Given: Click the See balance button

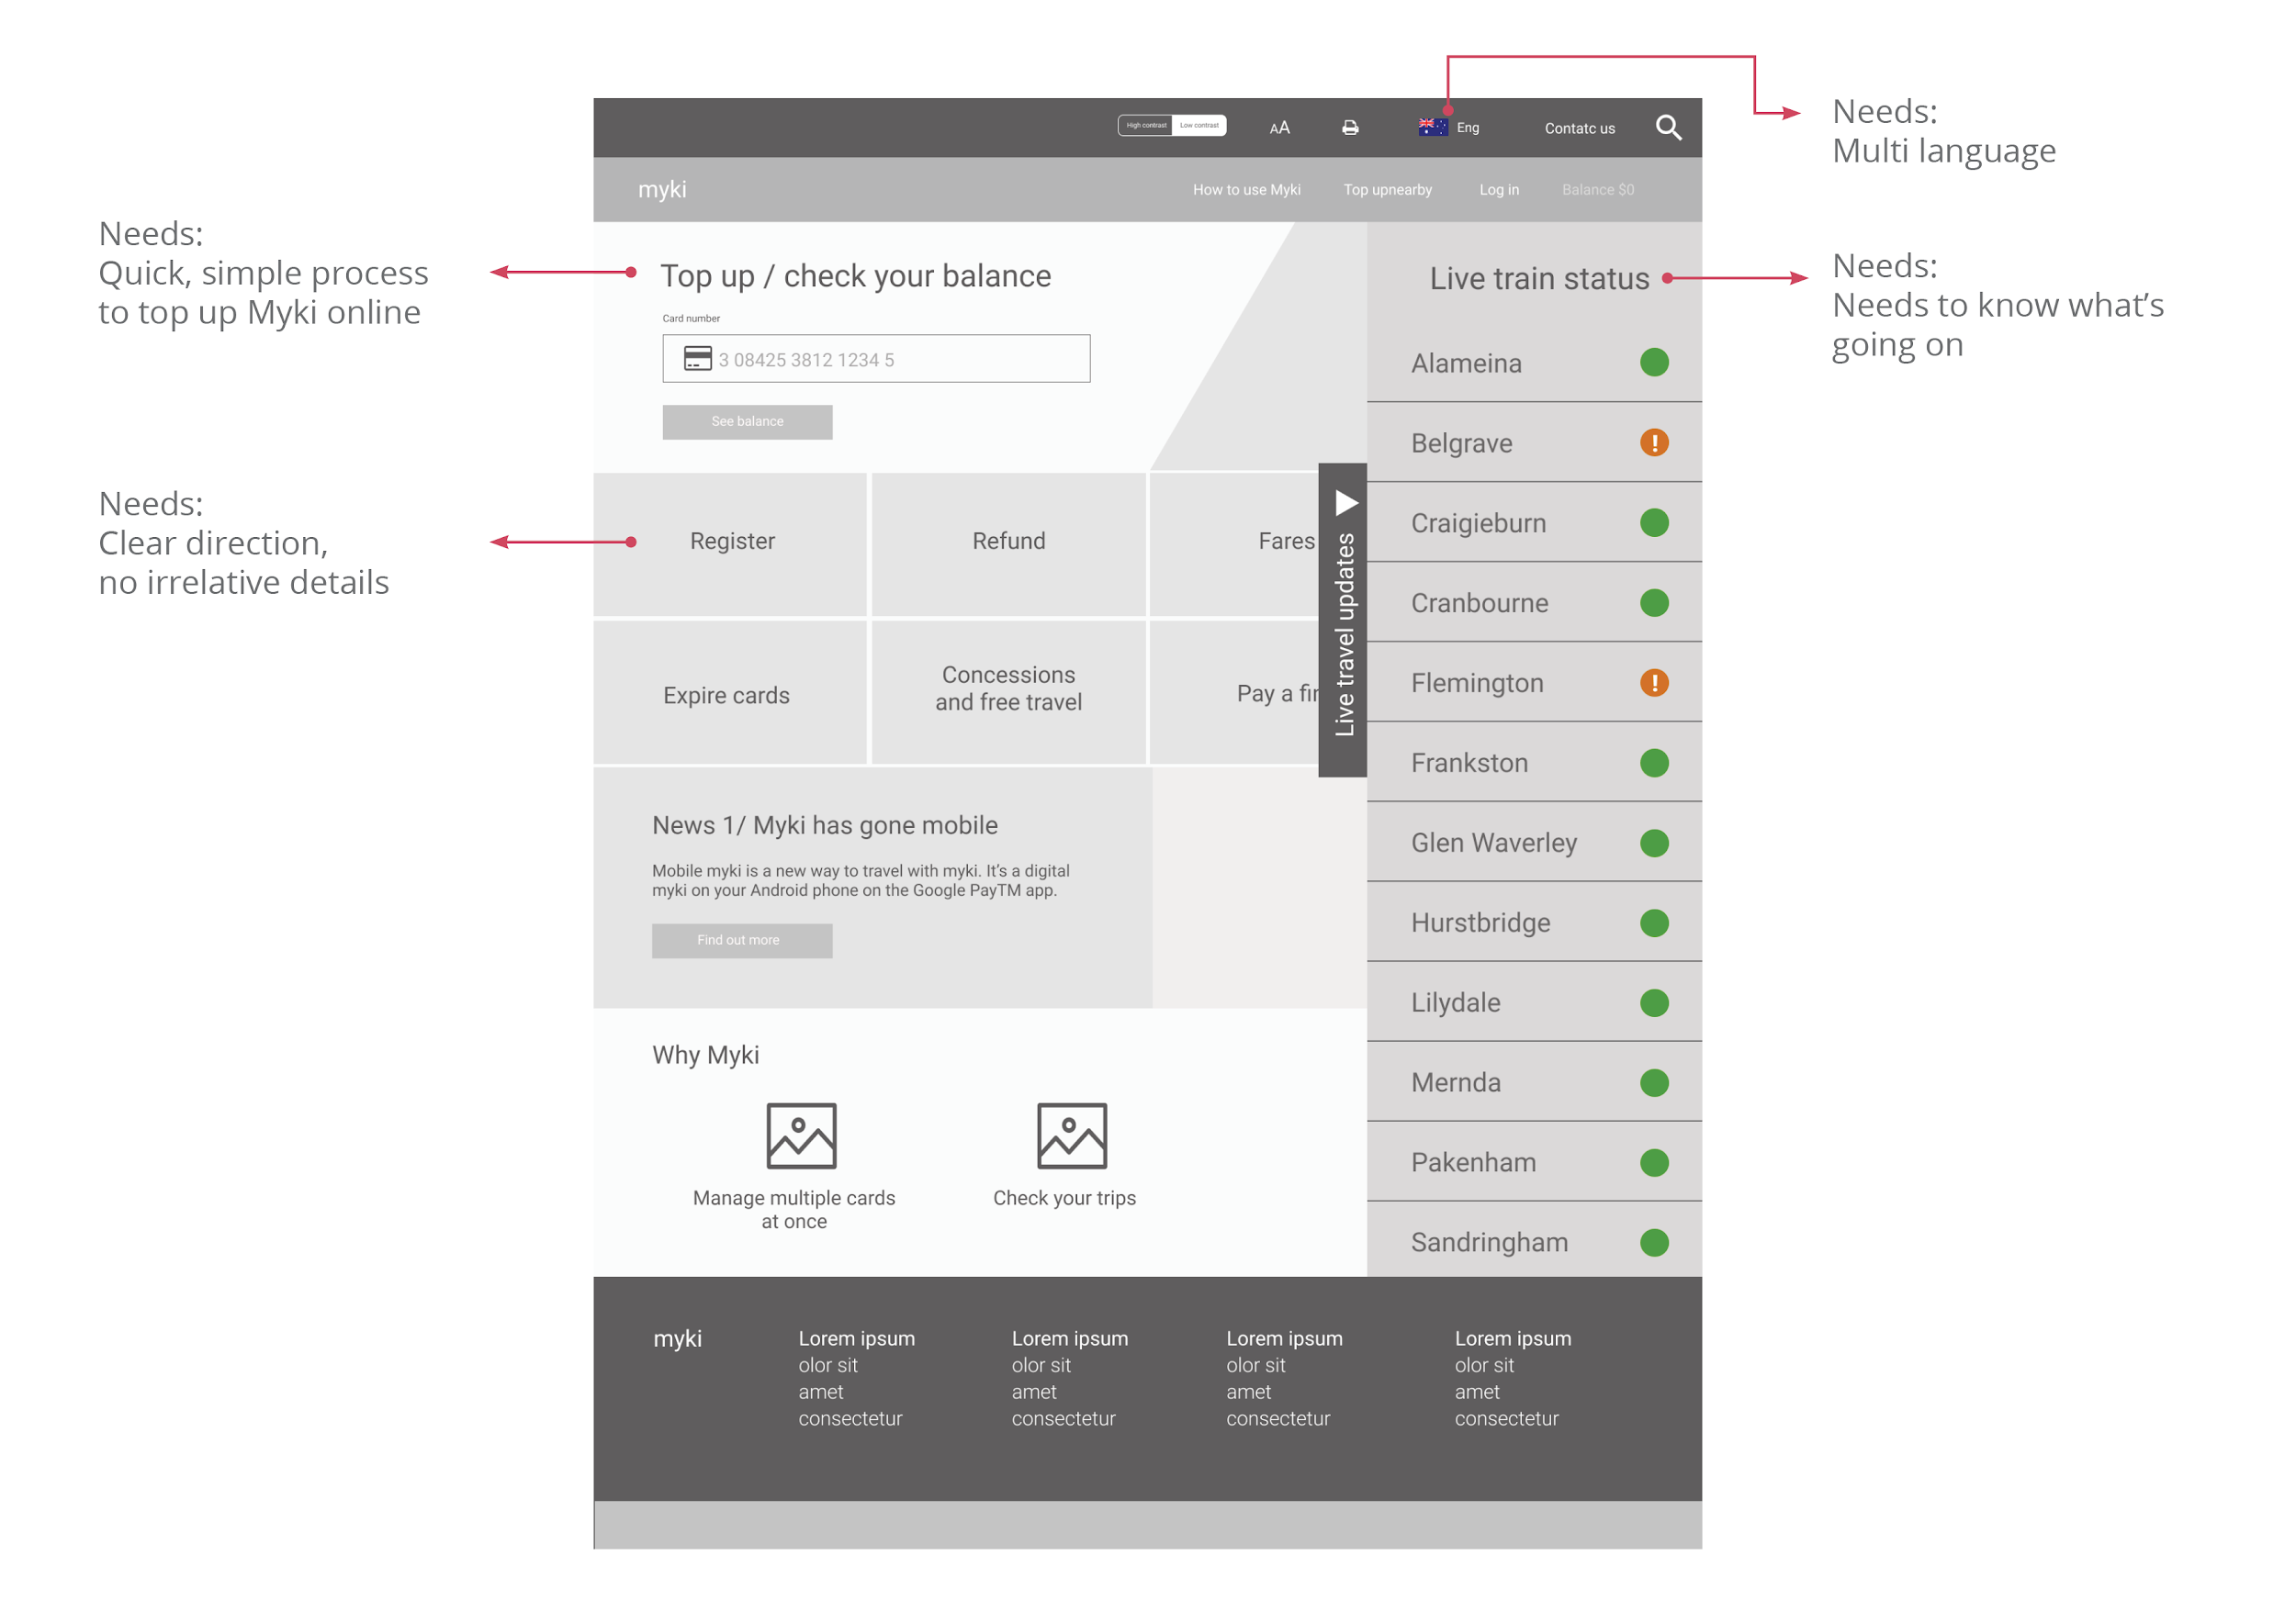Looking at the screenshot, I should click(x=746, y=420).
